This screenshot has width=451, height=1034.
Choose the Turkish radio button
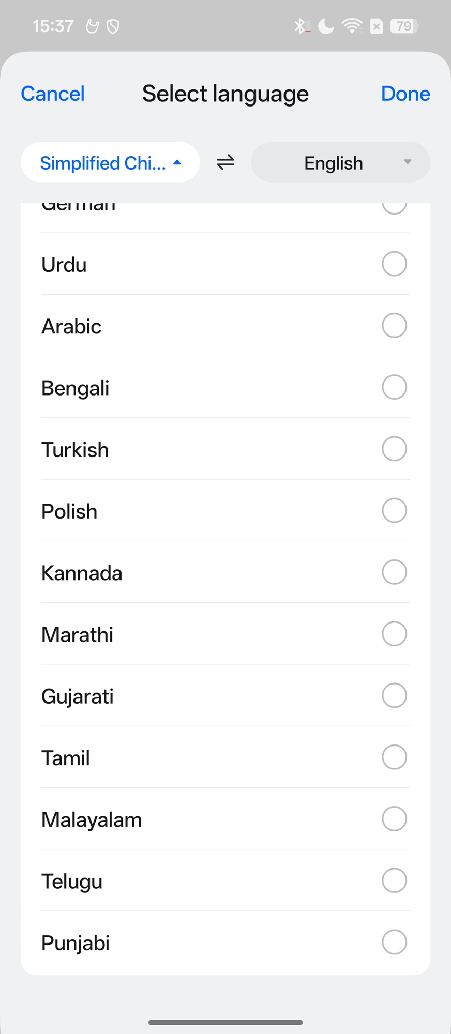click(394, 449)
